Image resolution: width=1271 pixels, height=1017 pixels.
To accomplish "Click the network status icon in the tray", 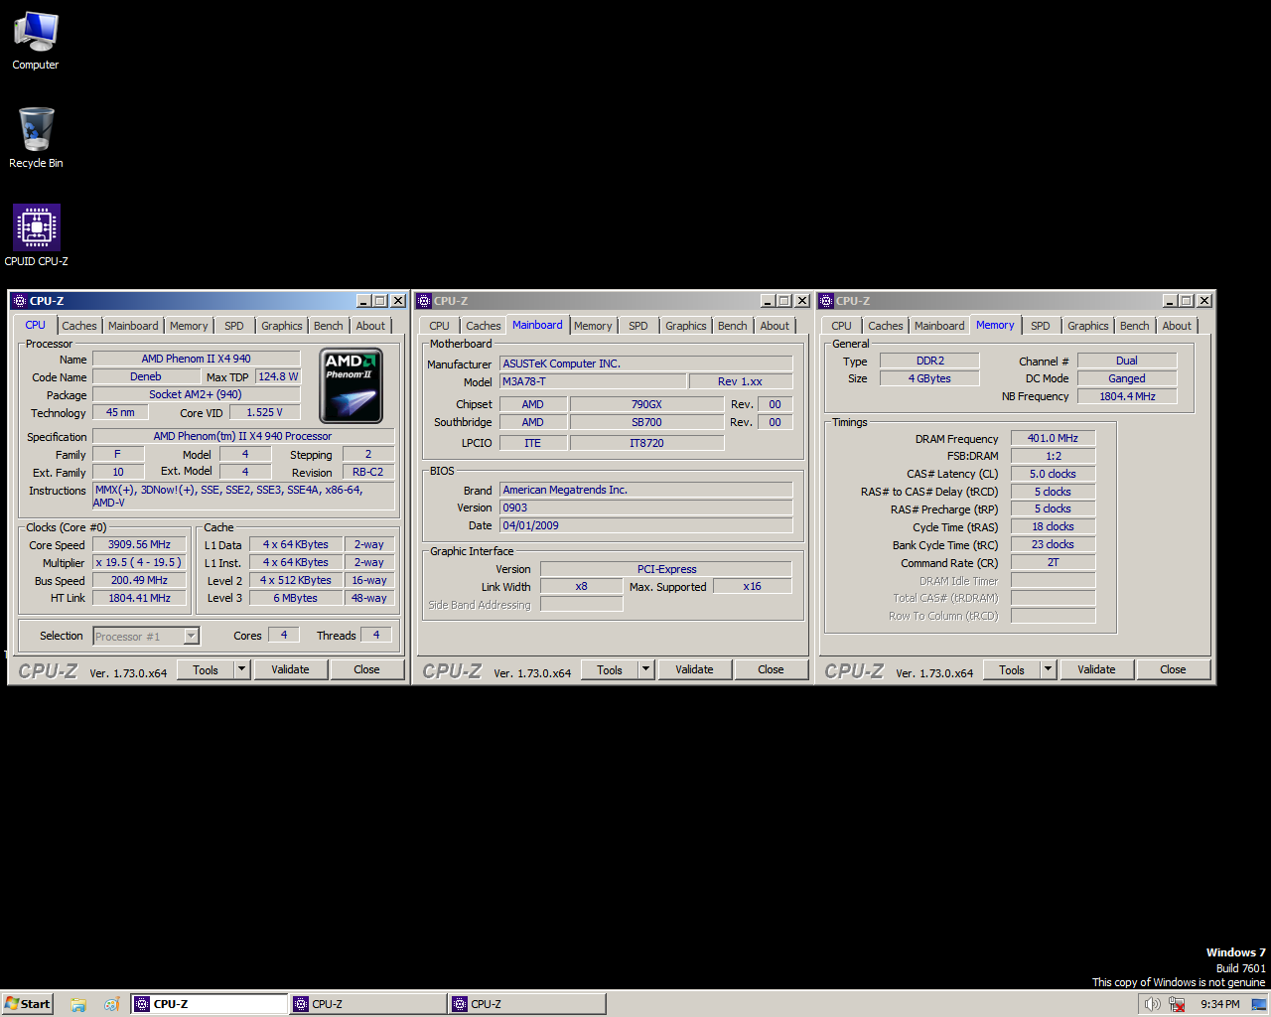I will (1178, 1004).
